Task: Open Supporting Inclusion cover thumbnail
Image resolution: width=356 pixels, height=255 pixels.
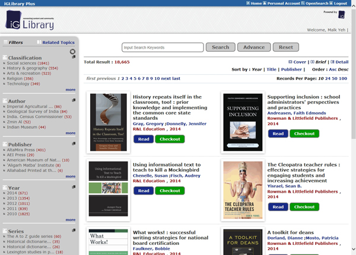Action: [243, 122]
